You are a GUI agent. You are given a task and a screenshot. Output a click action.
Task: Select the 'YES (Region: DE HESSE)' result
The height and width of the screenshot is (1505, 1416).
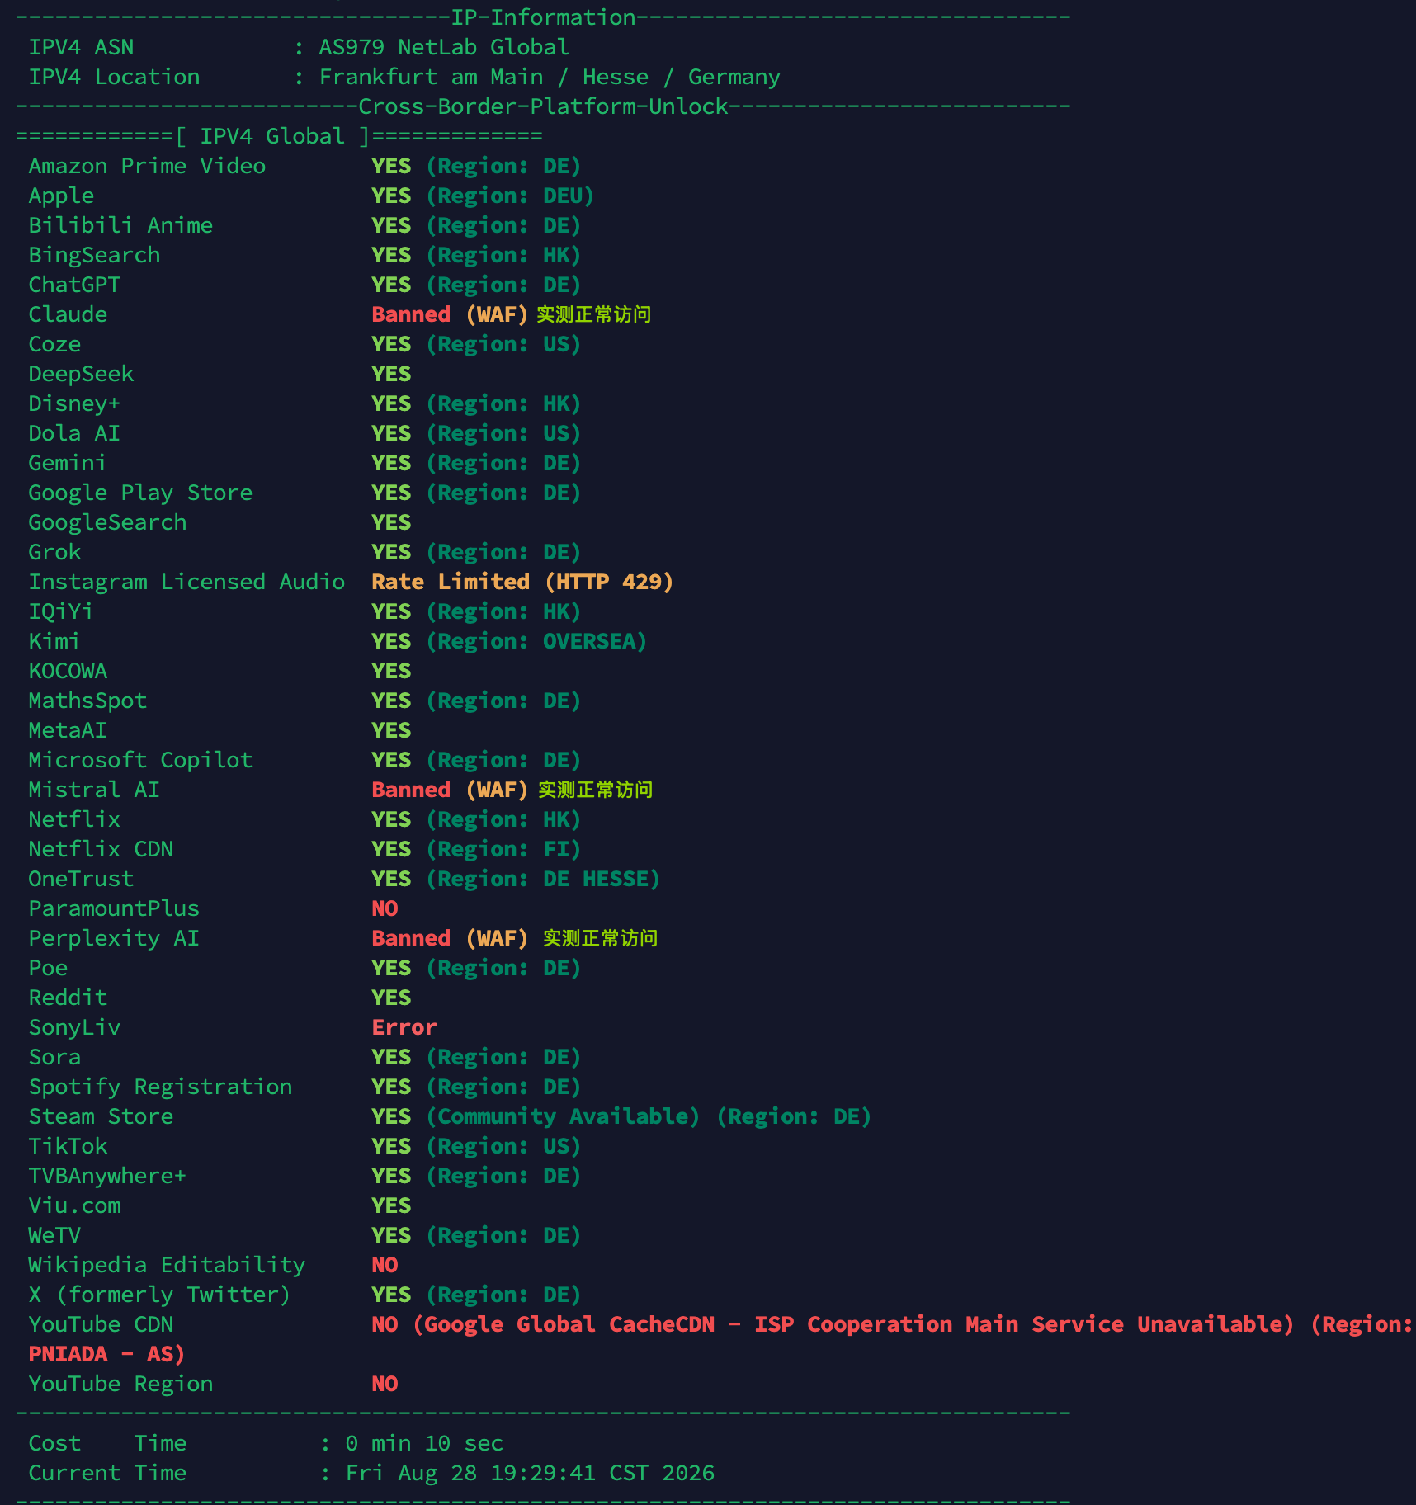tap(516, 879)
